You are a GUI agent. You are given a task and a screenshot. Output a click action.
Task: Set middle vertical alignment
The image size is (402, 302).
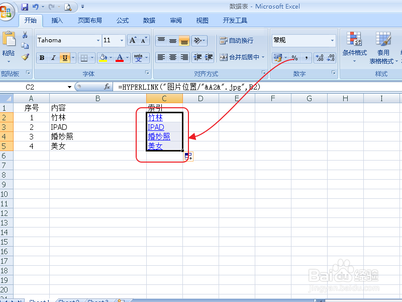pos(173,40)
